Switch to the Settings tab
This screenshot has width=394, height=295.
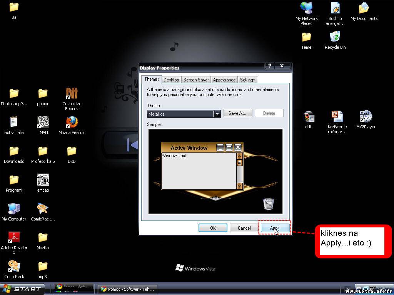[247, 80]
